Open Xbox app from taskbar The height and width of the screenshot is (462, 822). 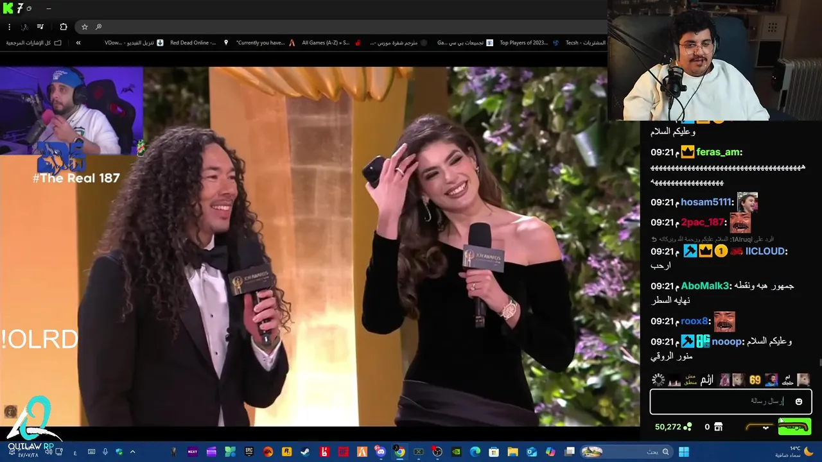click(x=419, y=452)
